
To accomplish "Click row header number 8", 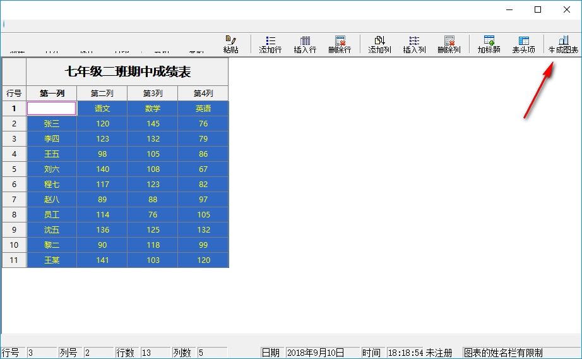I will [x=14, y=215].
